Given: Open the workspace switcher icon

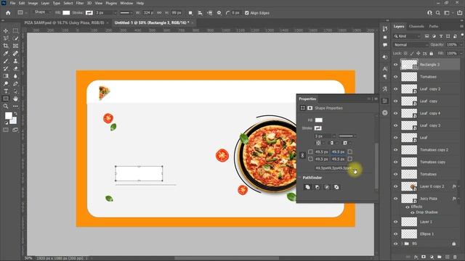Looking at the screenshot, I should 447,13.
